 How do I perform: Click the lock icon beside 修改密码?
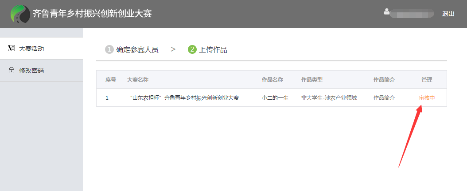coord(12,71)
